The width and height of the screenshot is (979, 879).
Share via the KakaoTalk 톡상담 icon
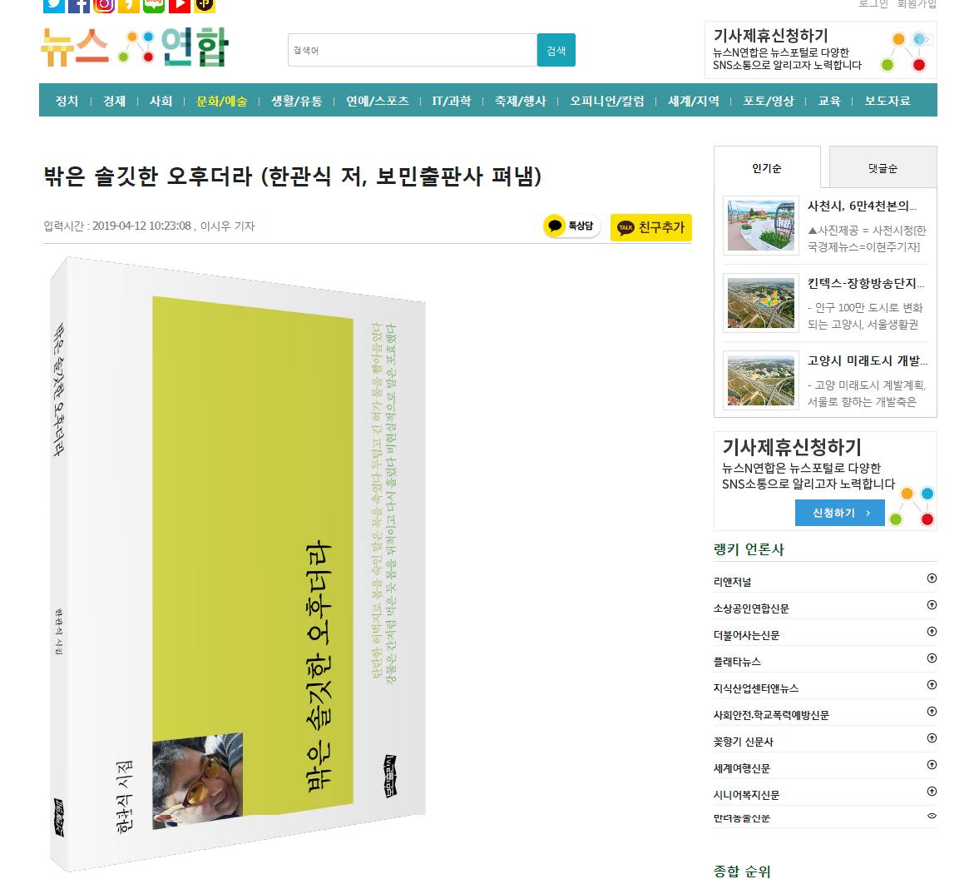(x=571, y=226)
